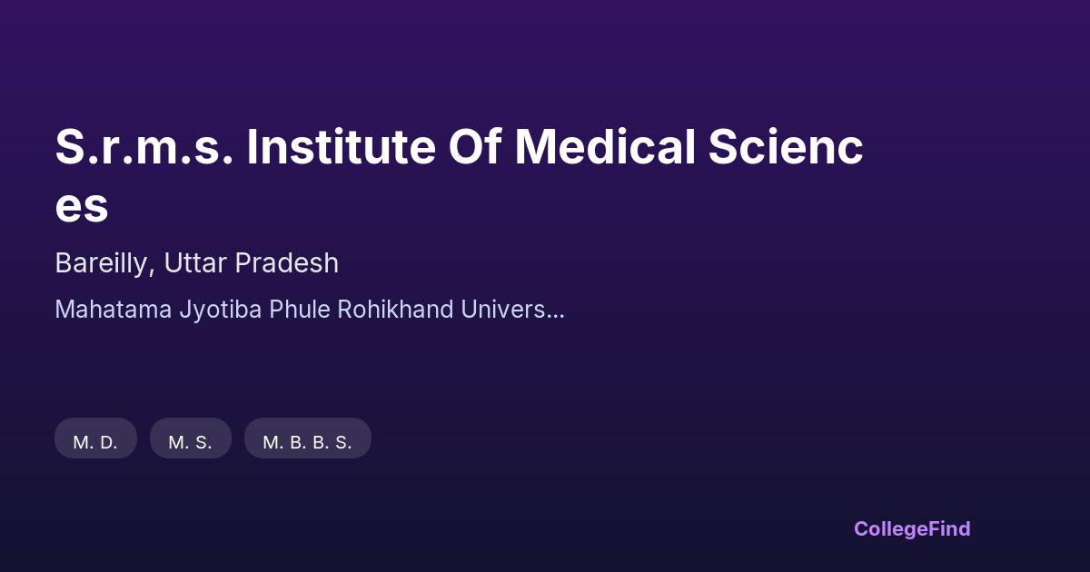Click the ellipsis ending the university name
This screenshot has height=572, width=1090.
557,313
